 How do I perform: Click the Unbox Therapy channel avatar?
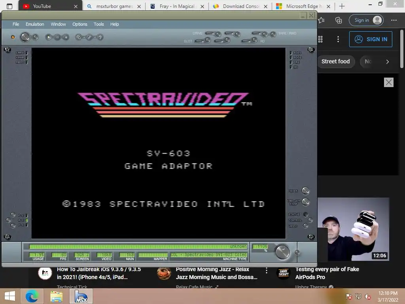[283, 273]
